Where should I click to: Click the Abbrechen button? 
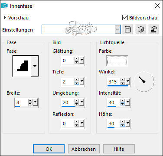[84, 149]
